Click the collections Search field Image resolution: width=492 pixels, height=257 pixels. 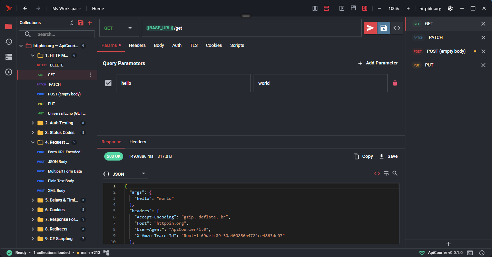click(x=57, y=34)
